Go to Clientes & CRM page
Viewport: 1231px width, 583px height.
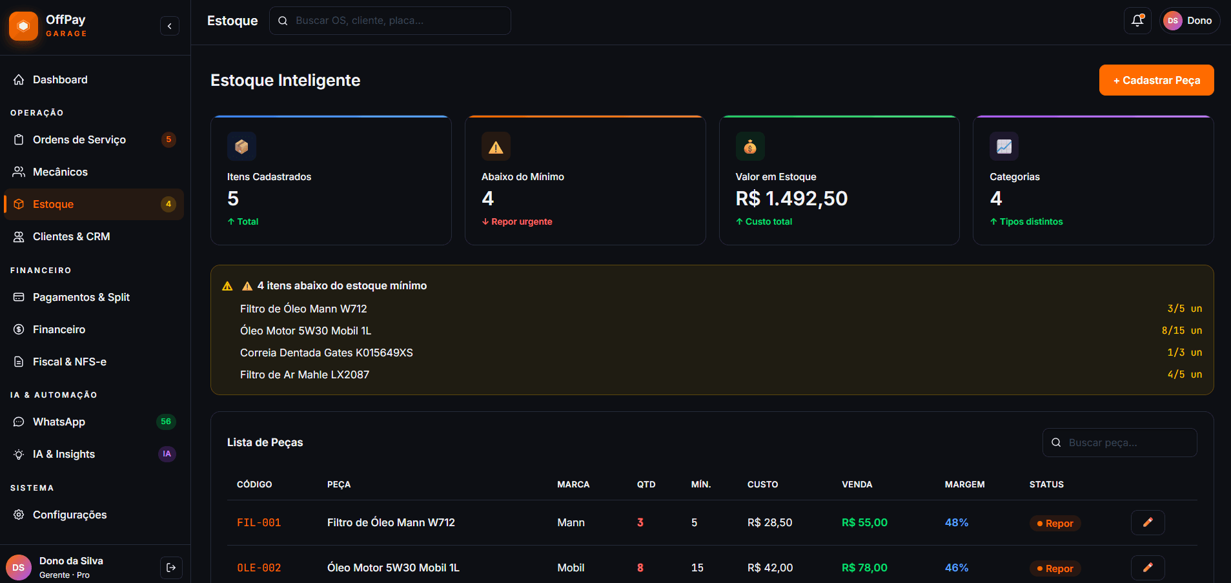pyautogui.click(x=71, y=236)
